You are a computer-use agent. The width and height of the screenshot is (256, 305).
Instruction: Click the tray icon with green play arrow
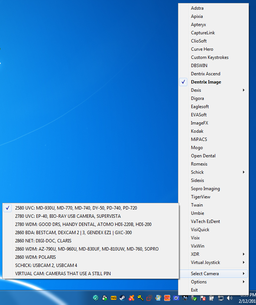click(x=105, y=298)
